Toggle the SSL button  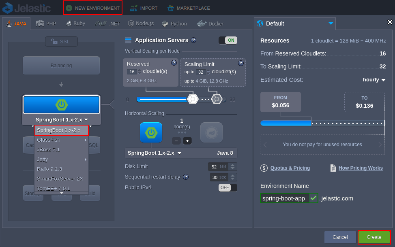coord(61,41)
